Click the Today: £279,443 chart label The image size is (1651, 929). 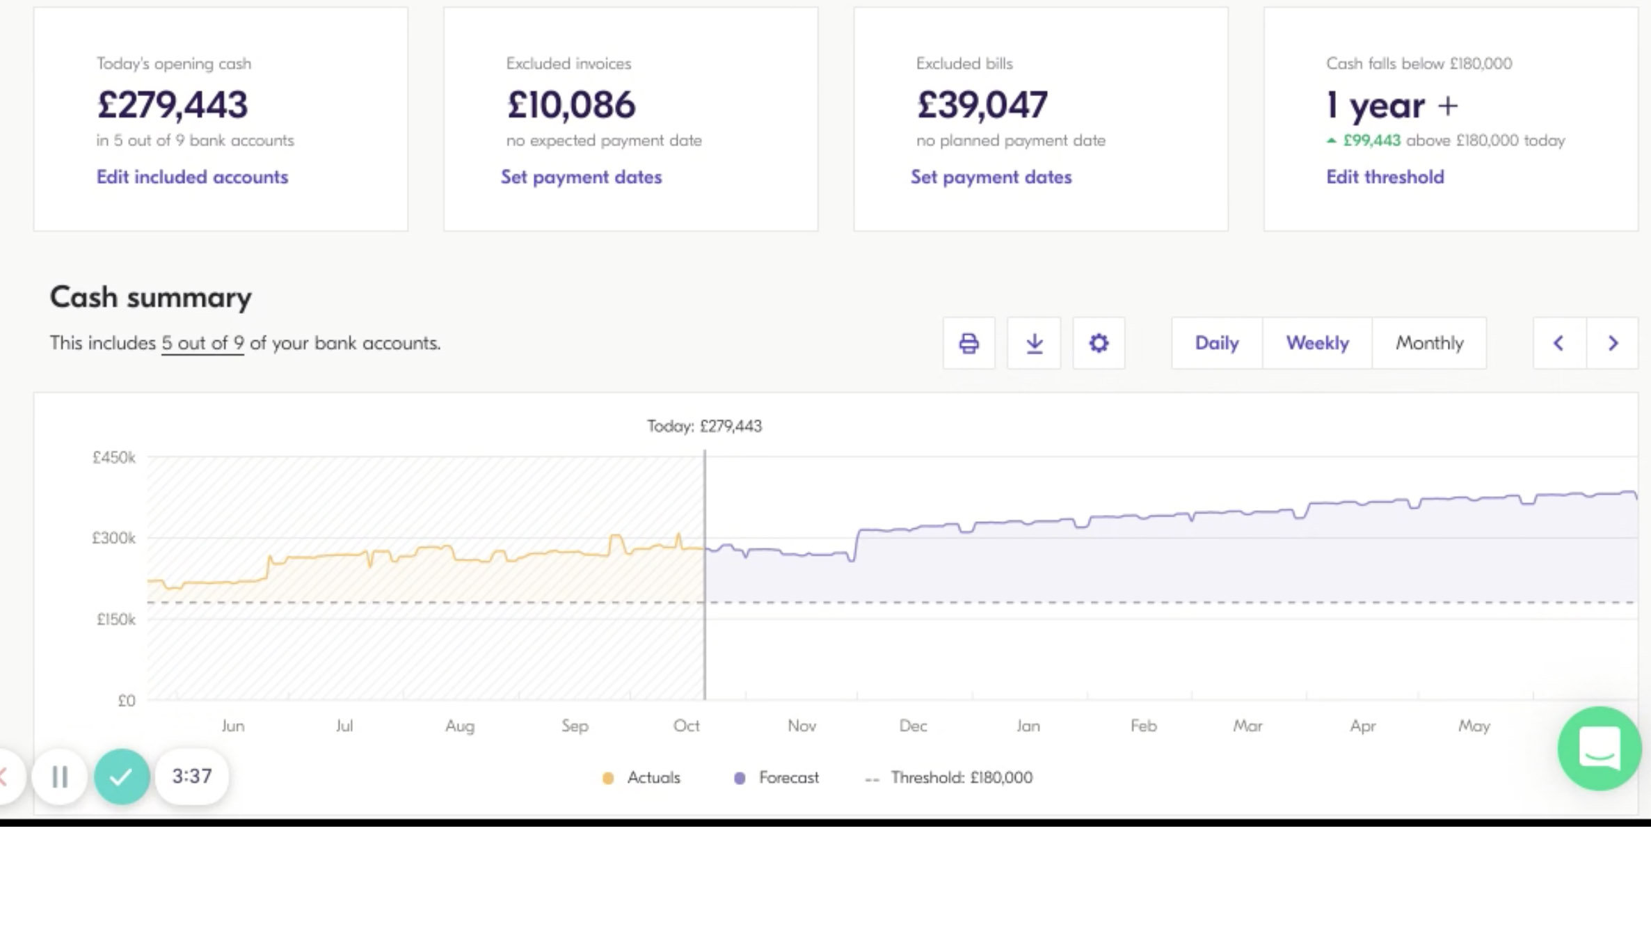point(705,426)
